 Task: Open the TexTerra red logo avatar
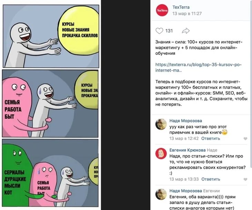[x=162, y=10]
